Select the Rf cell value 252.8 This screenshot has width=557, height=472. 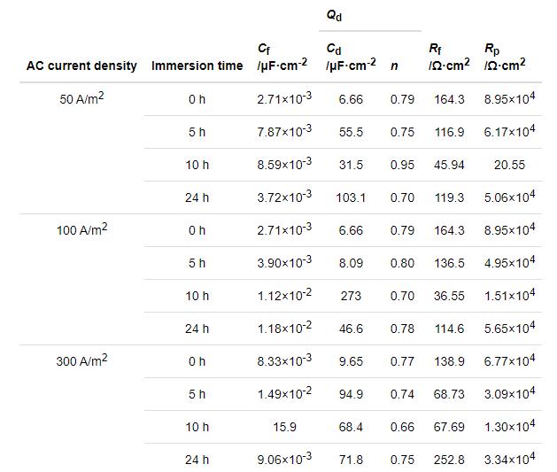click(450, 460)
